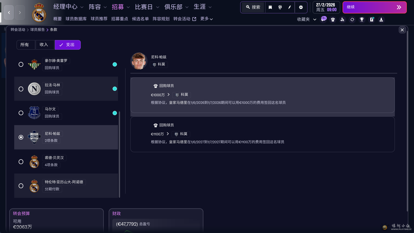Click the sync refresh icon
414x233 pixels.
pyautogui.click(x=352, y=19)
